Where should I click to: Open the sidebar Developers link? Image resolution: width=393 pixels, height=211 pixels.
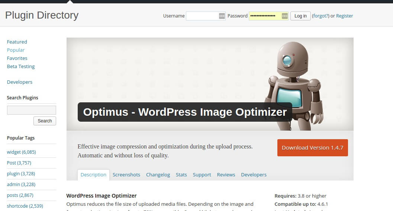coord(20,82)
